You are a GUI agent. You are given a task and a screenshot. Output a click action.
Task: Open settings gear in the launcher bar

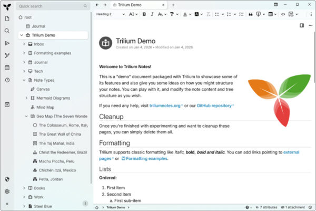tap(7, 191)
